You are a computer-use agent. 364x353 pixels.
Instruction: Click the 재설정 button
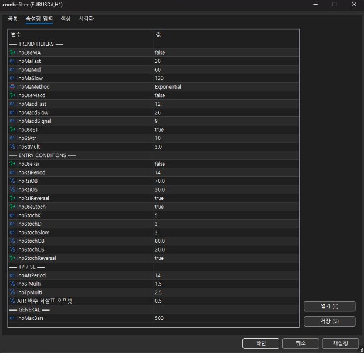(x=341, y=343)
